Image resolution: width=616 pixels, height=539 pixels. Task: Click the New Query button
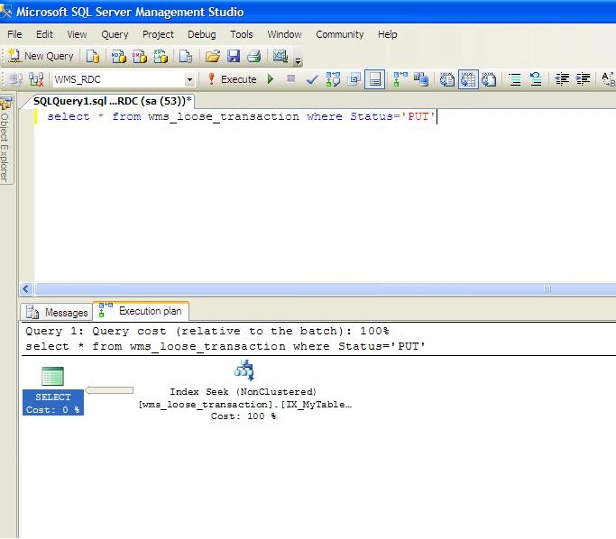[x=41, y=56]
